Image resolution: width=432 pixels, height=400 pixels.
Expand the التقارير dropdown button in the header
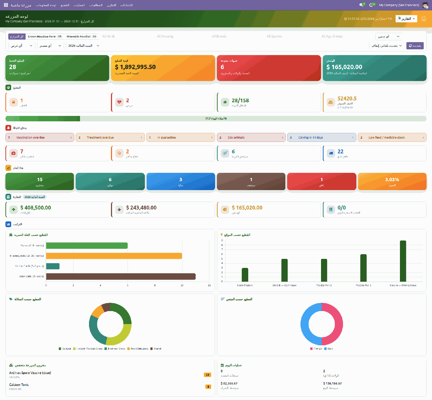tap(406, 19)
